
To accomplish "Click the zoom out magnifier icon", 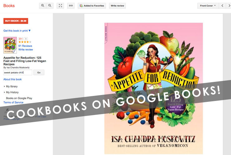I will coord(50,6).
